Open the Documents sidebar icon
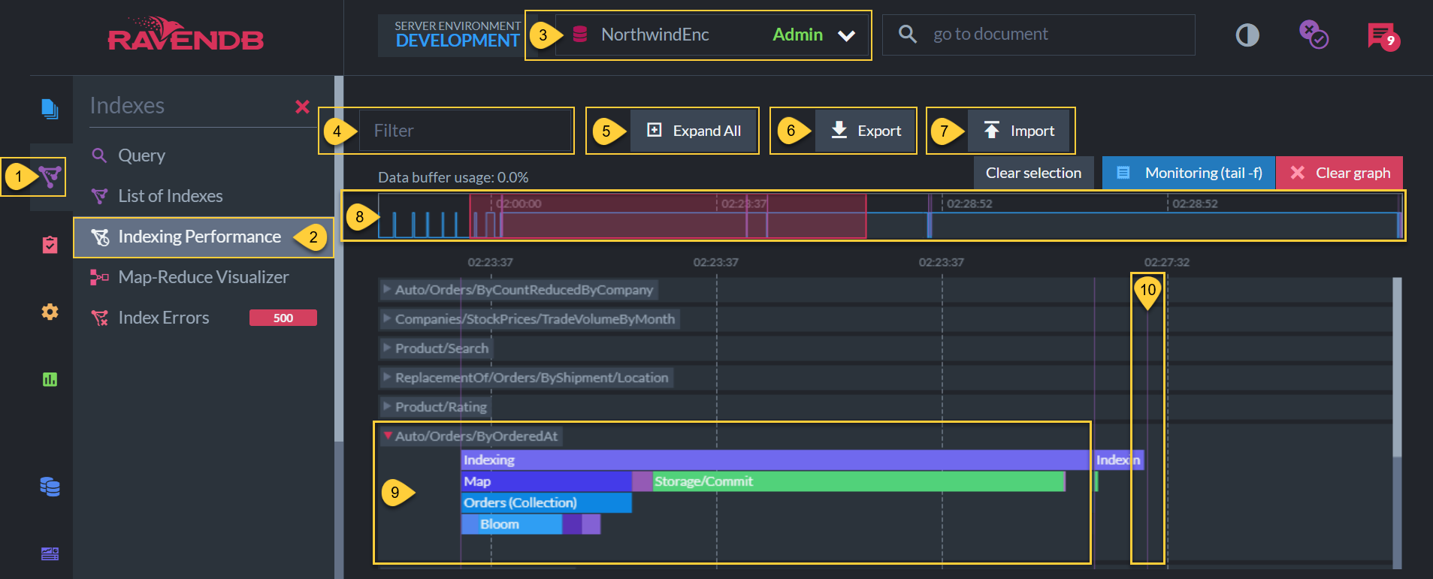1433x579 pixels. [50, 109]
